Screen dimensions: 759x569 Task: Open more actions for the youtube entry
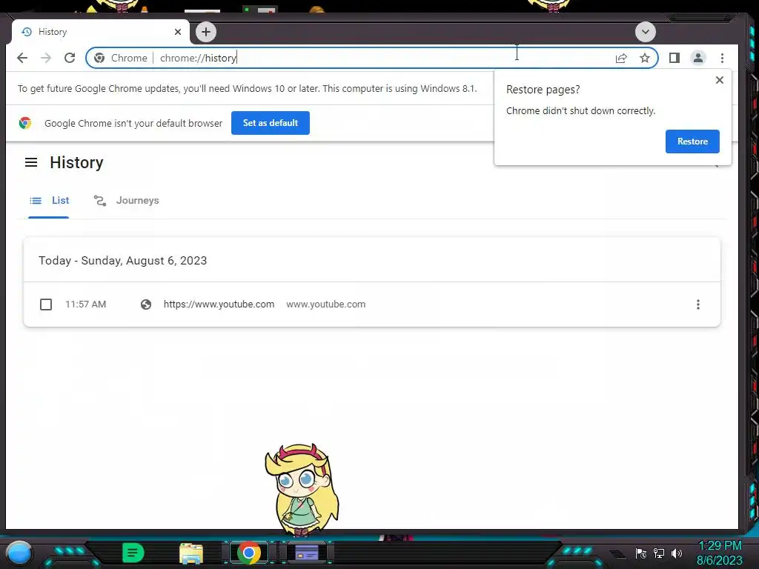697,305
